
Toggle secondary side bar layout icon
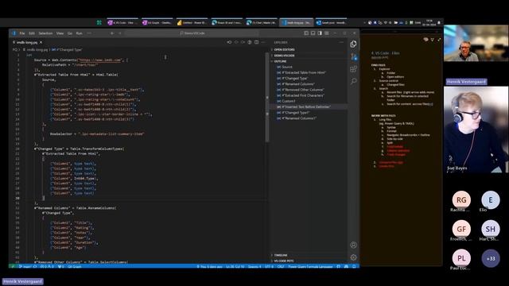point(320,33)
